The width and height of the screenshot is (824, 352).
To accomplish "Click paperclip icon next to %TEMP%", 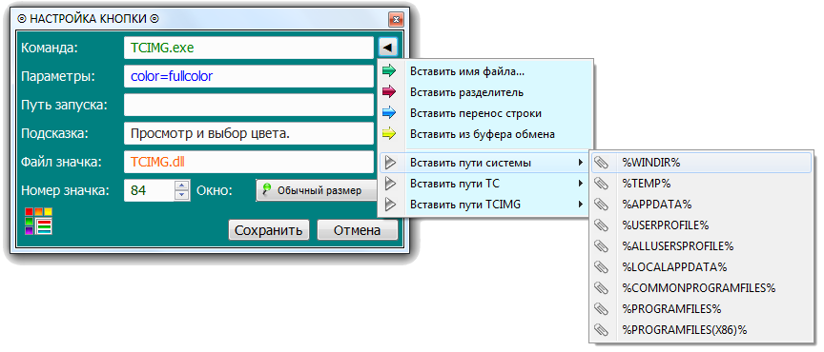I will coord(601,184).
